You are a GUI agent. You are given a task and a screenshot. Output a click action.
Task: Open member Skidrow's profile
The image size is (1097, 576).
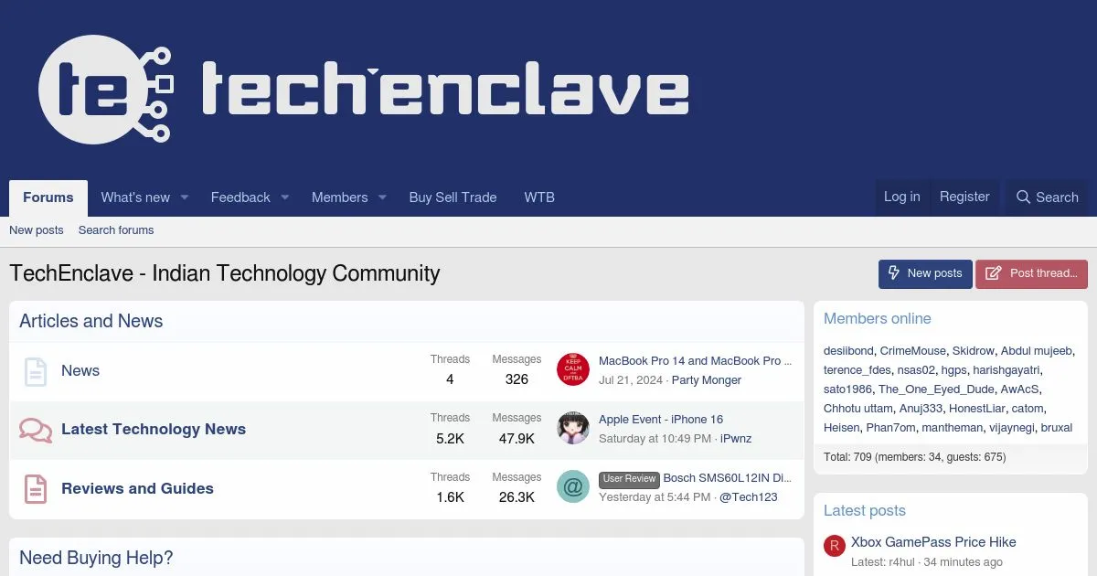coord(973,351)
